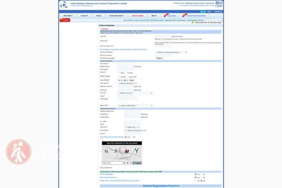
Task: Select No for Copy Residence to Office Address
Action: tap(132, 137)
